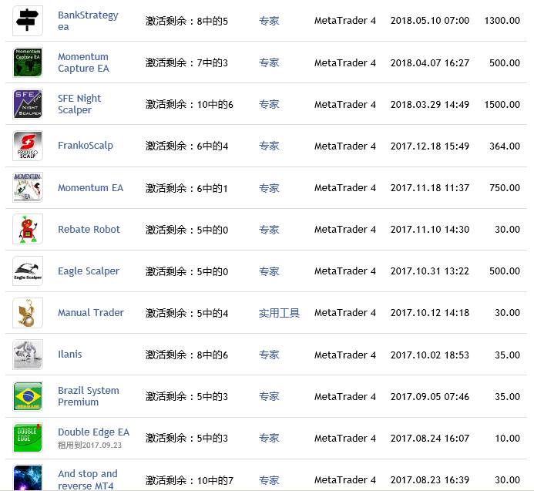Click the price 364.00
534x491 pixels.
[x=505, y=146]
